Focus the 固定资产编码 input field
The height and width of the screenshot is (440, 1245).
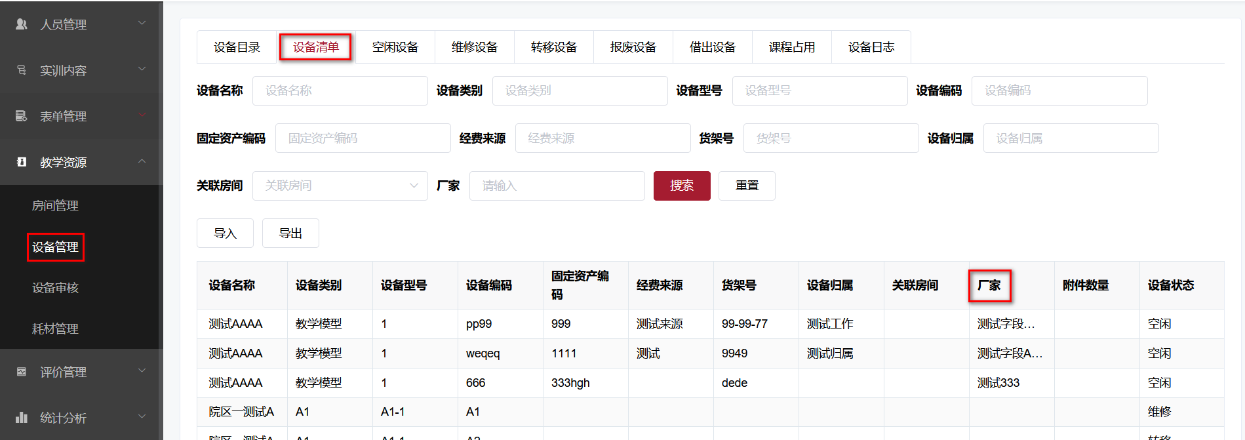pos(363,138)
